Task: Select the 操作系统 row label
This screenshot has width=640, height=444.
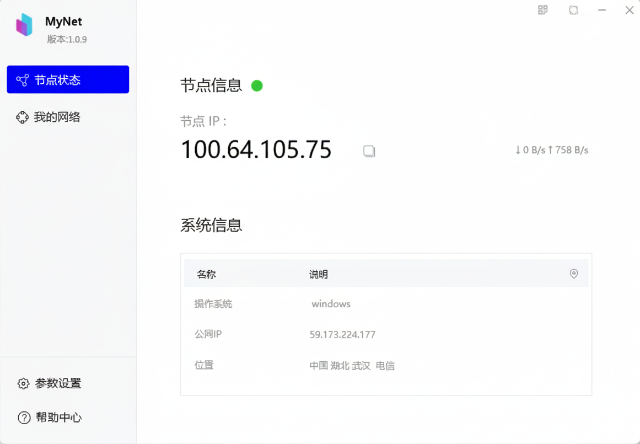Action: click(213, 304)
